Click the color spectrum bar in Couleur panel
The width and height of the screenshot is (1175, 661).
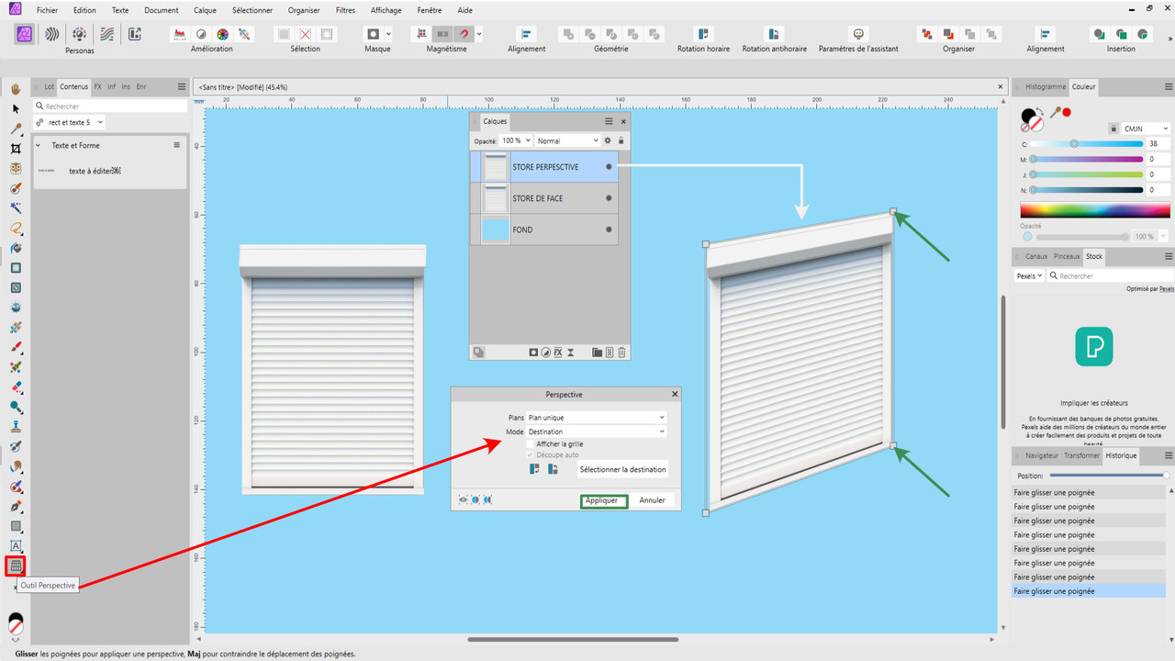(x=1094, y=208)
